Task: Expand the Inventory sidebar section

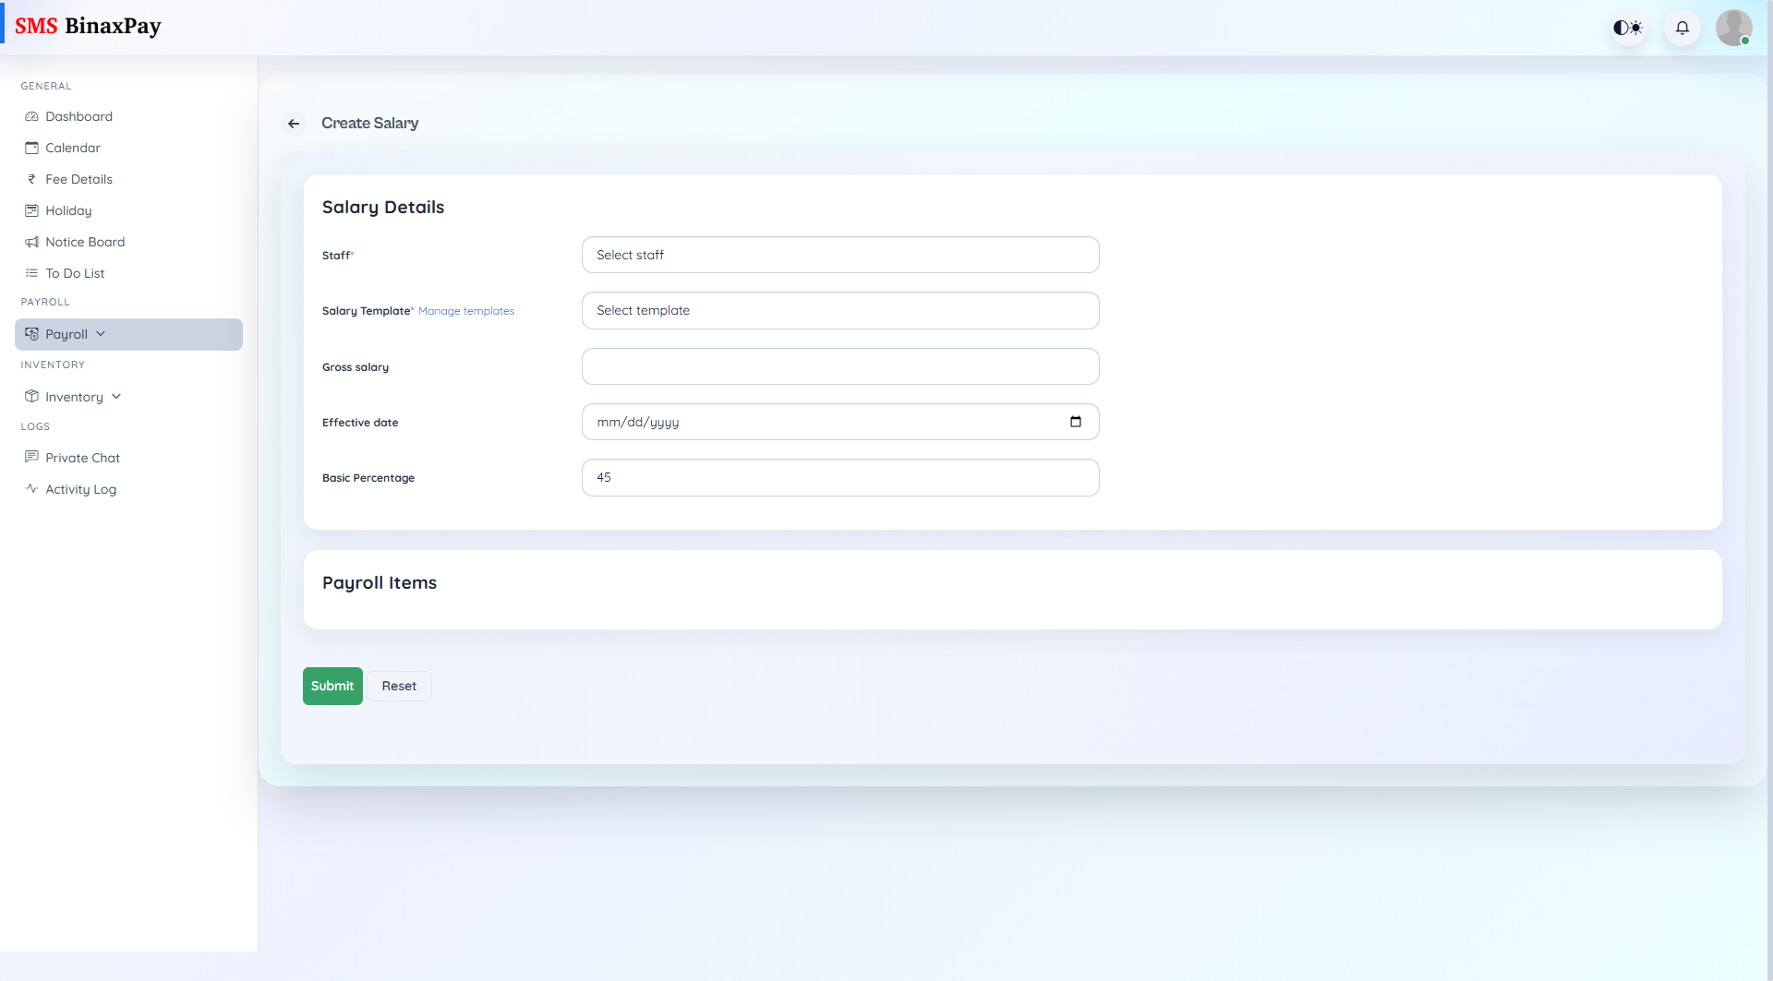Action: pyautogui.click(x=115, y=396)
